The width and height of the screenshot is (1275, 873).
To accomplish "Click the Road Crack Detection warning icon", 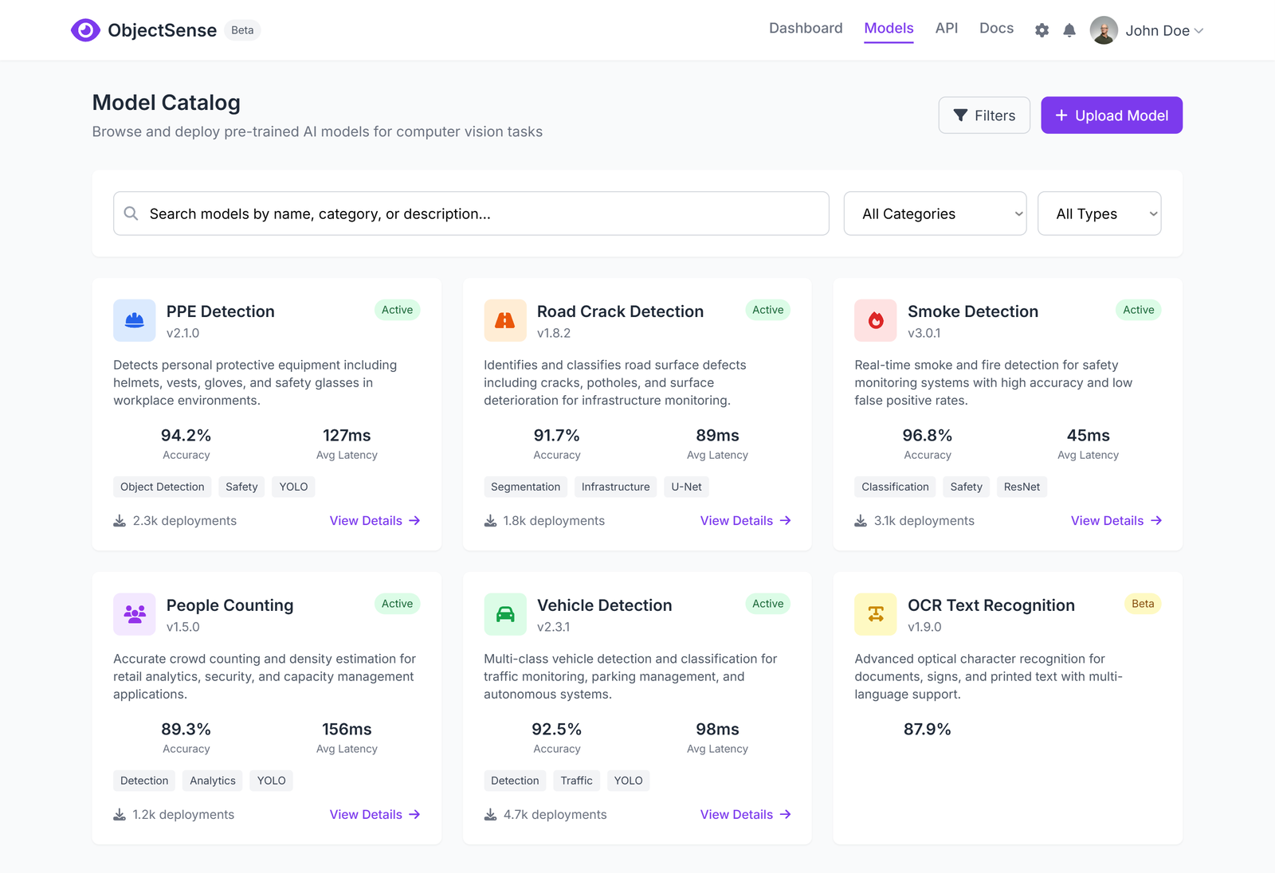I will pyautogui.click(x=505, y=319).
